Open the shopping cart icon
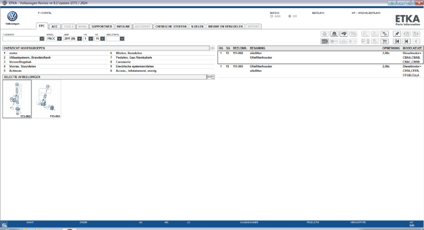The width and height of the screenshot is (424, 230). point(385,42)
